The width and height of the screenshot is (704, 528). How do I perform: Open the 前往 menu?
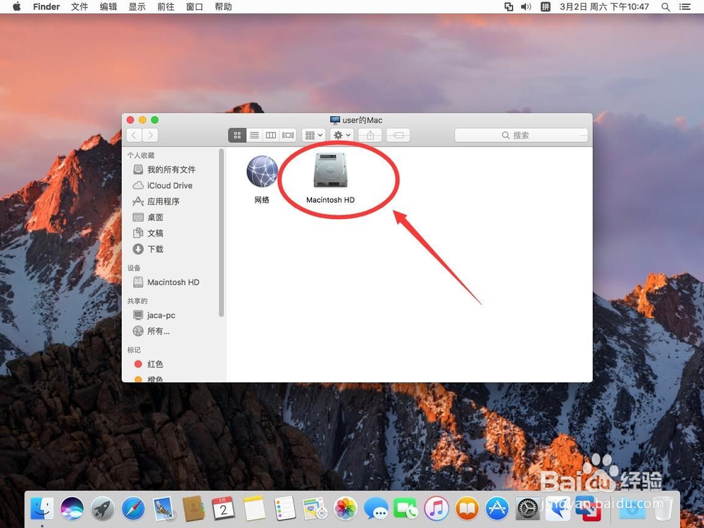click(x=165, y=7)
